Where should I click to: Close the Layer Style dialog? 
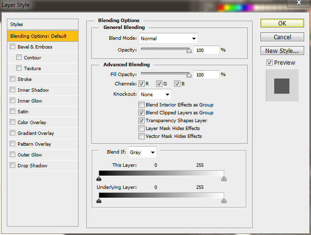point(299,3)
